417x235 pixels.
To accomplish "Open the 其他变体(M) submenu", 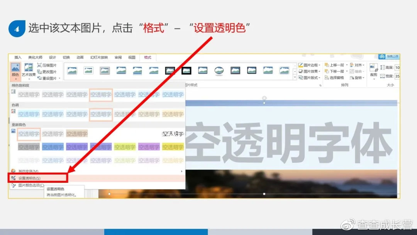I will [97, 171].
